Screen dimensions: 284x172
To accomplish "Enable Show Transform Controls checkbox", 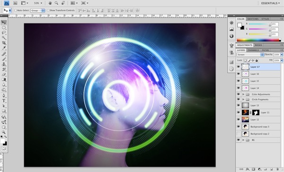I will (48, 10).
